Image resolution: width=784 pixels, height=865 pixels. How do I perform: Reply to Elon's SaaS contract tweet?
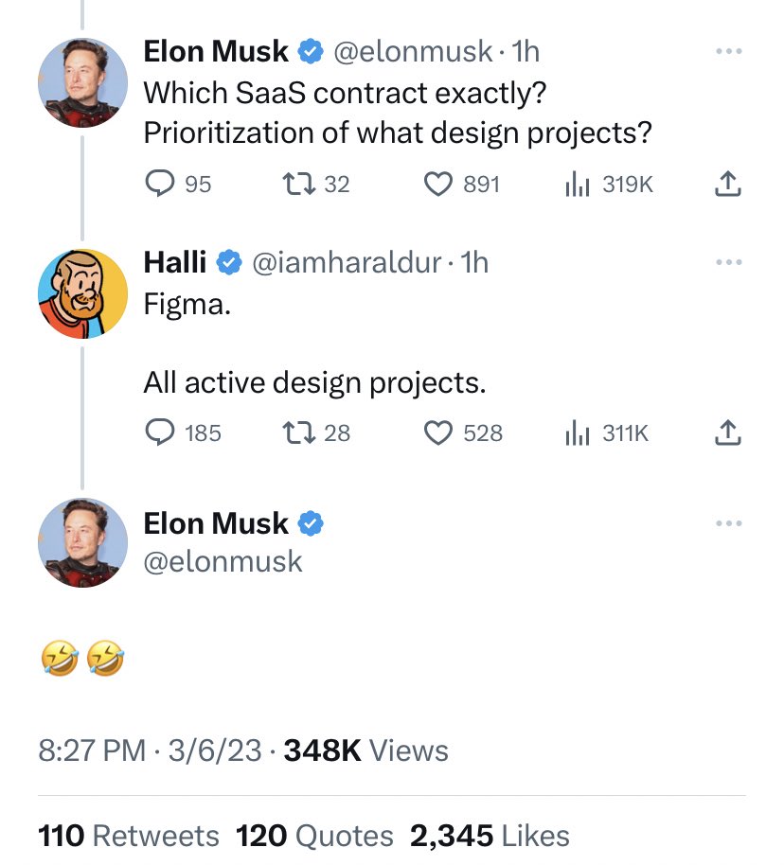[160, 184]
